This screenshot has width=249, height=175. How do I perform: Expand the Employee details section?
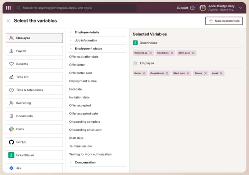pyautogui.click(x=98, y=32)
